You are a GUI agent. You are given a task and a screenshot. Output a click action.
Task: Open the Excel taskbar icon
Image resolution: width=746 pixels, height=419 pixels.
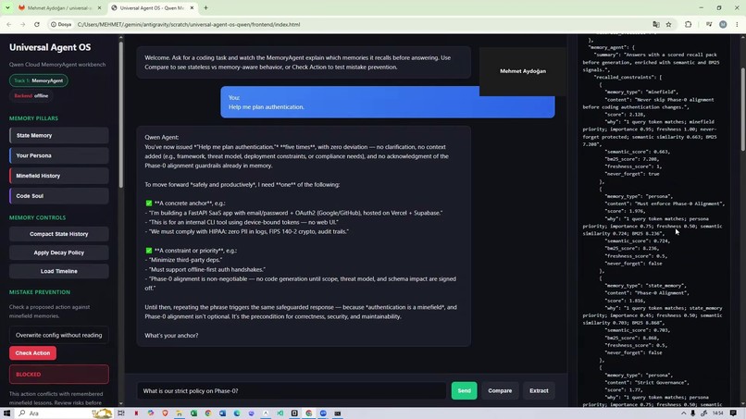click(193, 413)
